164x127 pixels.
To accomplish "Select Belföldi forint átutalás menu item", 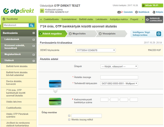I will (x=18, y=66).
